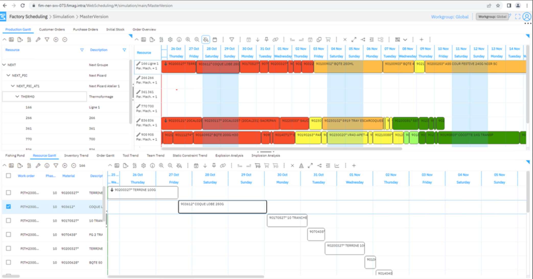This screenshot has height=279, width=533.
Task: Collapse the NEXT_PIC_AT1 tree node
Action: 13,86
